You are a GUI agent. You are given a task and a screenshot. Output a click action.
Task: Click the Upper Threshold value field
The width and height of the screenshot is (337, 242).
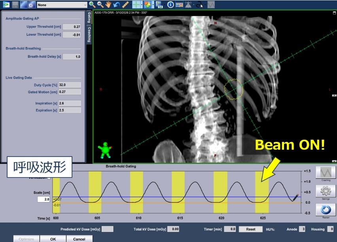[72, 27]
